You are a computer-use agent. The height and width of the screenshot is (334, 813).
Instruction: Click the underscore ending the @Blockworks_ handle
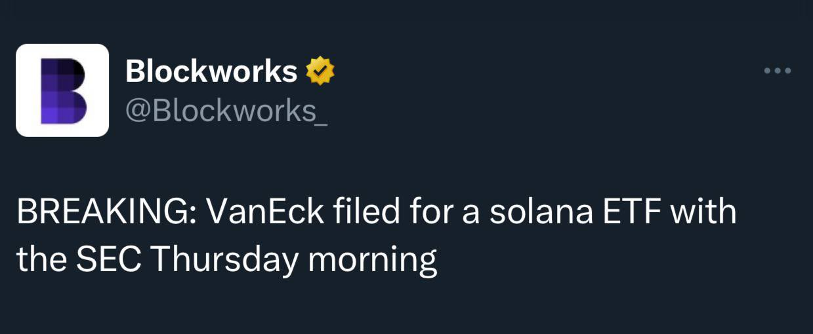[x=322, y=122]
